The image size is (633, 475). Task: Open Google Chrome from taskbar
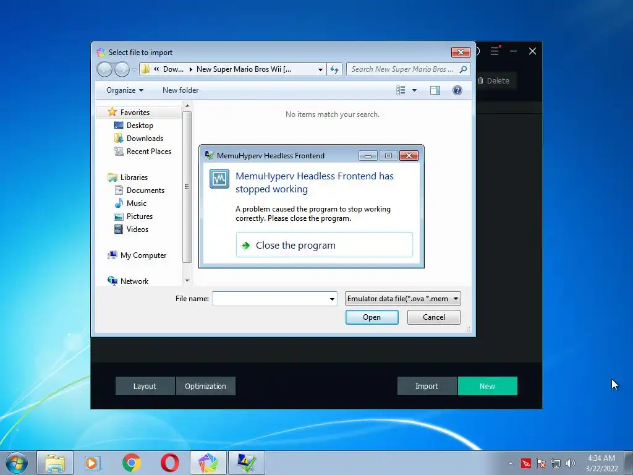[131, 463]
